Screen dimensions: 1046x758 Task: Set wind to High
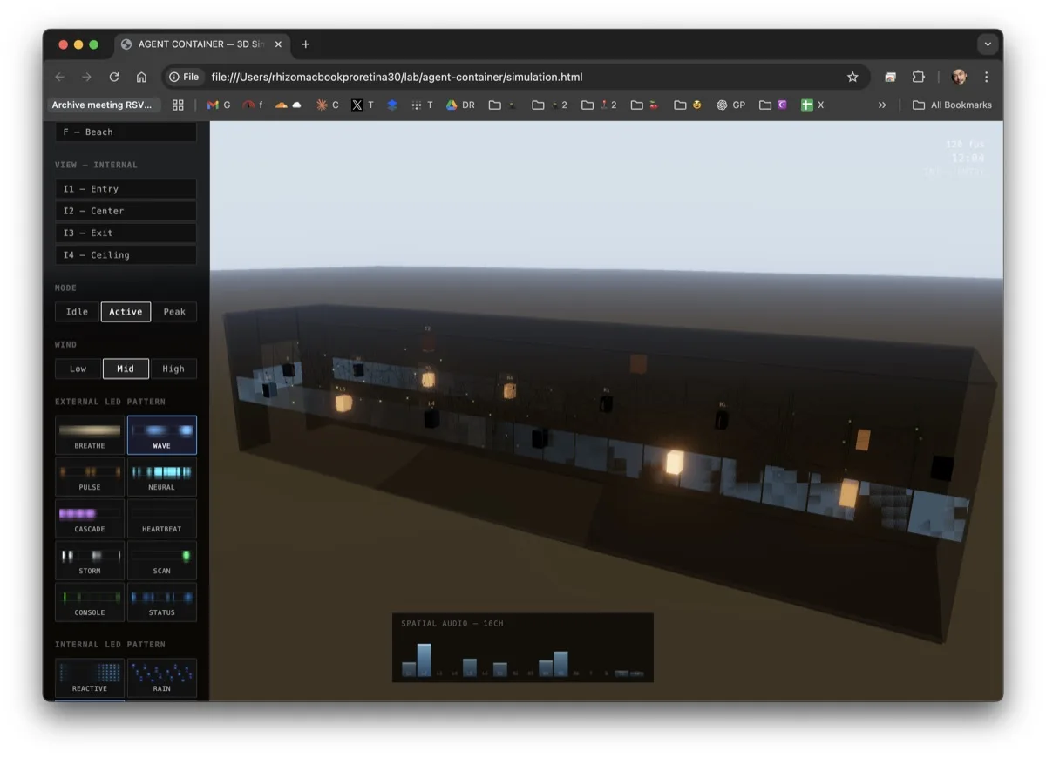coord(173,368)
